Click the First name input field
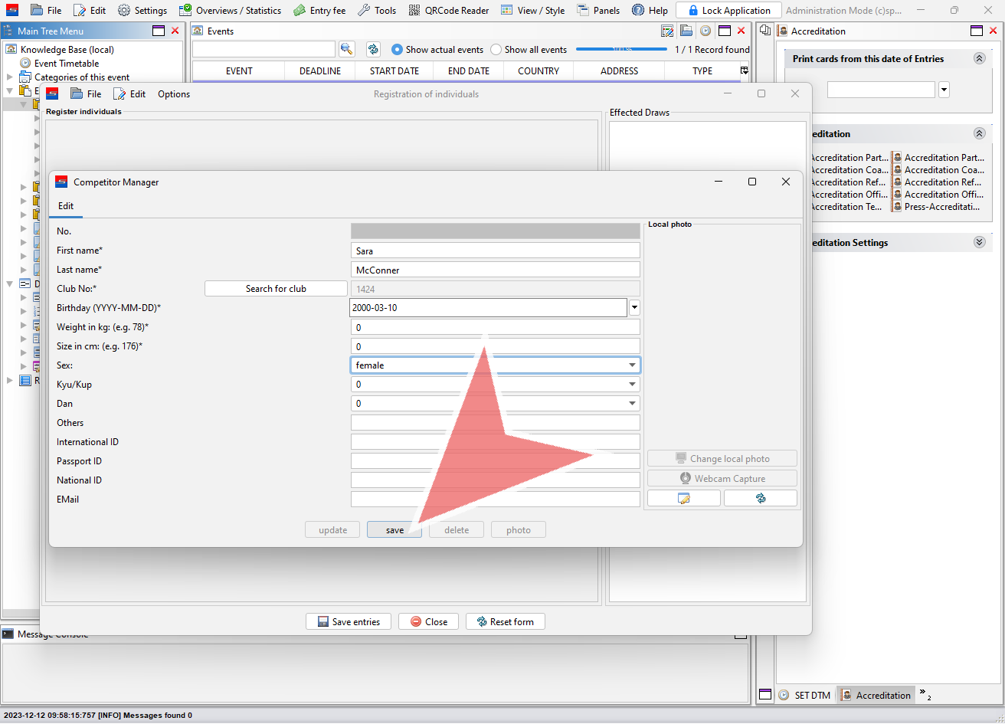The image size is (1005, 724). [495, 251]
